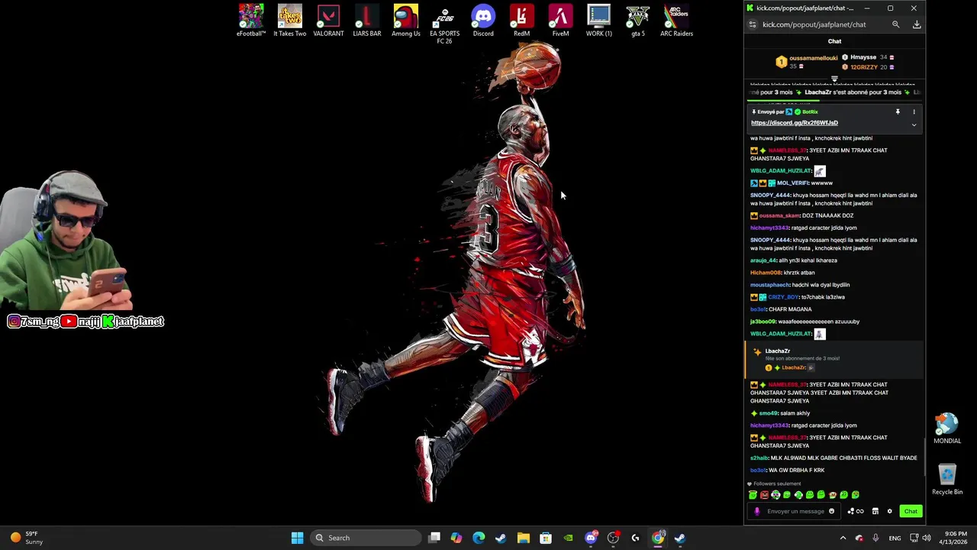Click the install app icon in address bar

point(917,24)
